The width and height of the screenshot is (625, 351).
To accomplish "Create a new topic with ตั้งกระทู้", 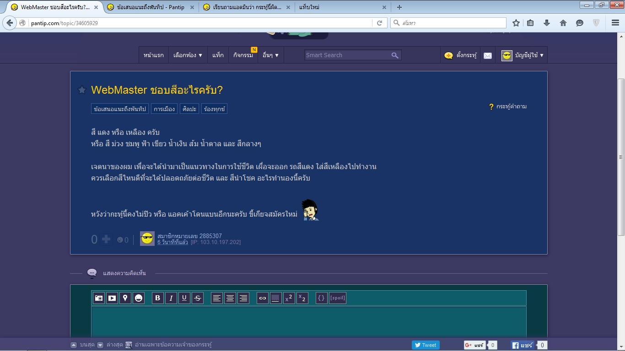I will [460, 55].
